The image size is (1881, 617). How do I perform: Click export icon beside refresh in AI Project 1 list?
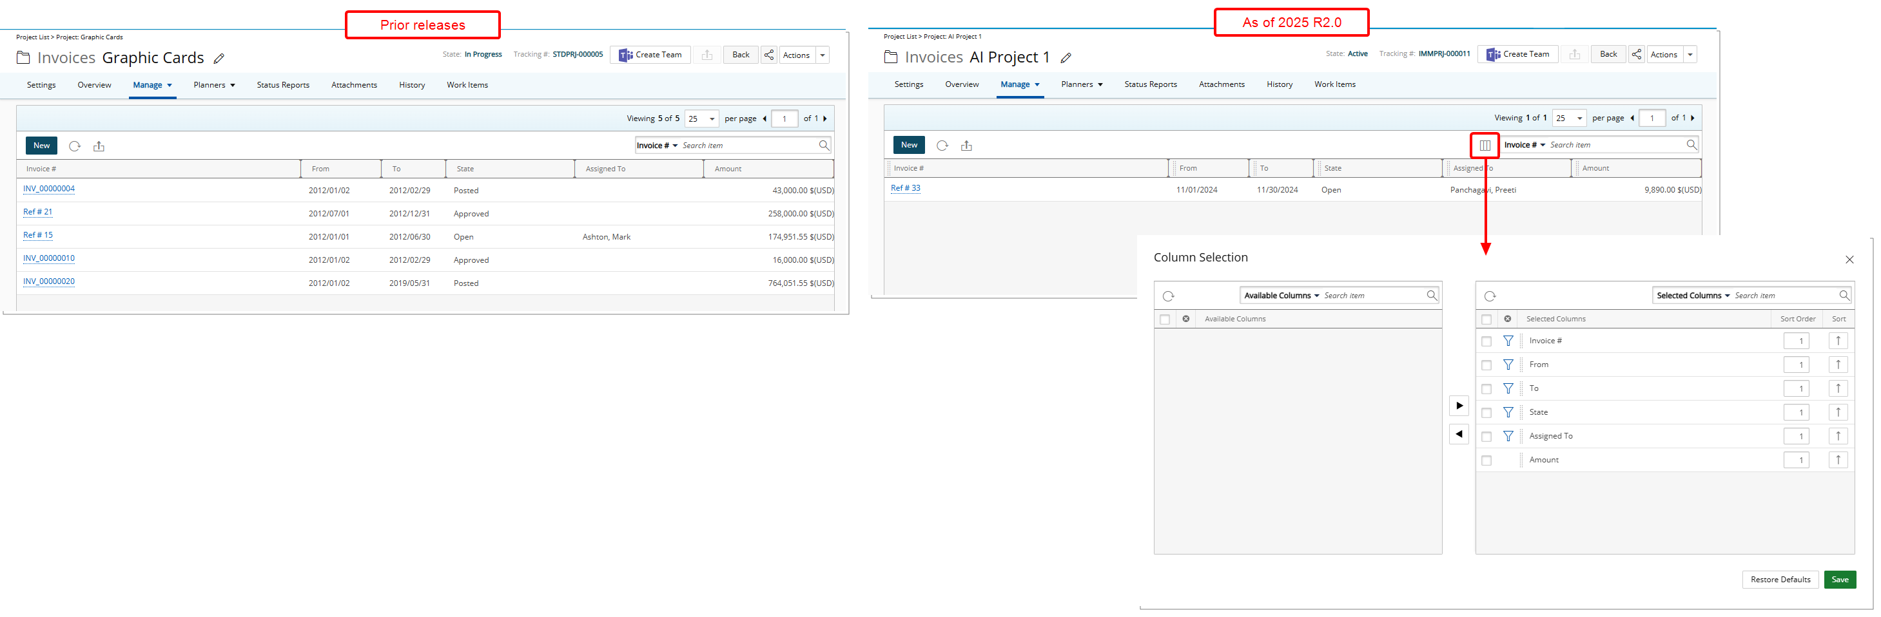point(966,145)
